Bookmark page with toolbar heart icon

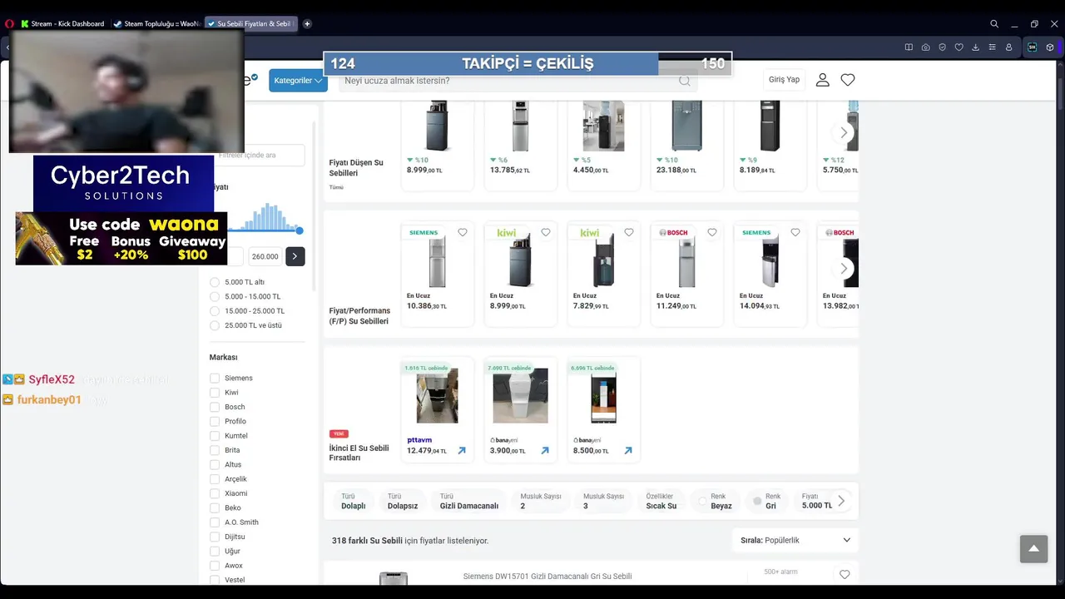coord(958,47)
